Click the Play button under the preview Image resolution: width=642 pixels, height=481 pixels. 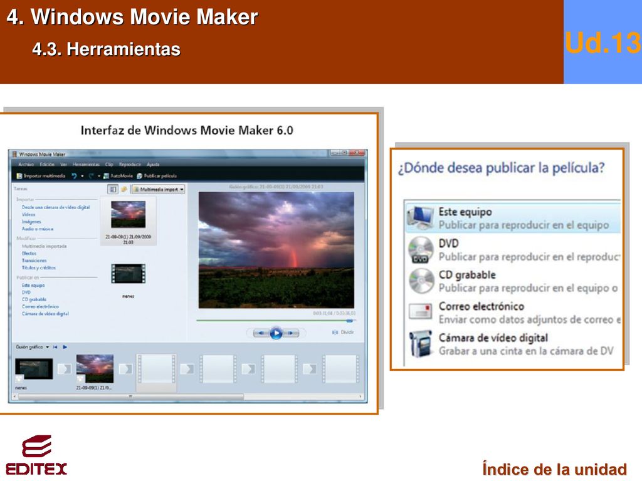click(x=276, y=333)
